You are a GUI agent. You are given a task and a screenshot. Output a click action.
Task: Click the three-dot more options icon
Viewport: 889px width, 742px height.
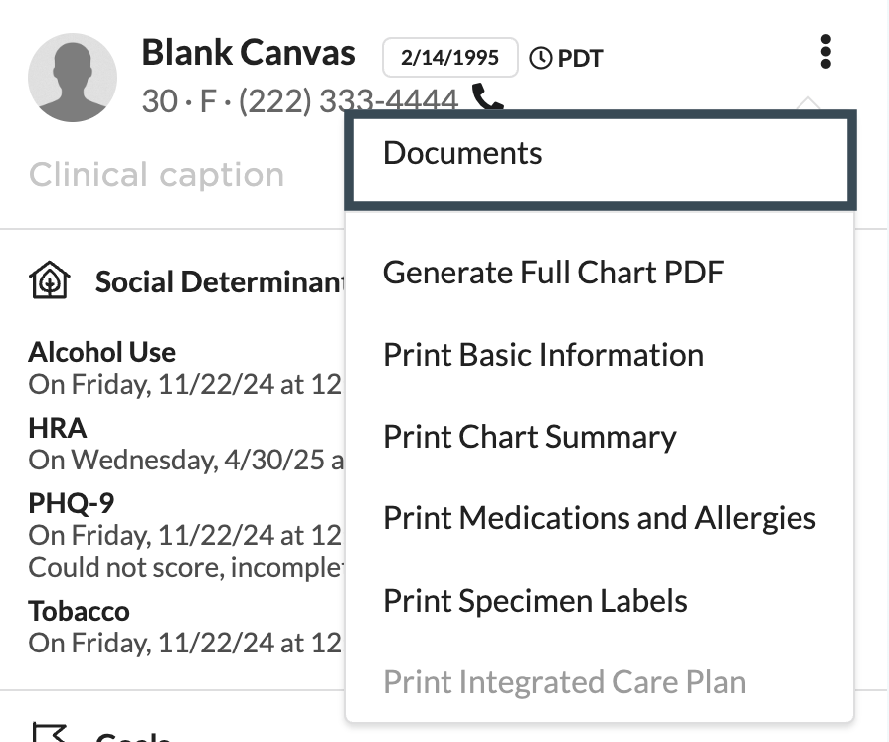[x=825, y=52]
